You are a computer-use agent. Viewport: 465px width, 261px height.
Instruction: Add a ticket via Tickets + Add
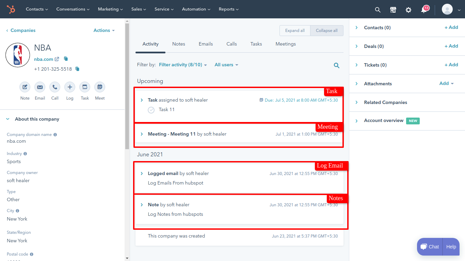pos(451,65)
